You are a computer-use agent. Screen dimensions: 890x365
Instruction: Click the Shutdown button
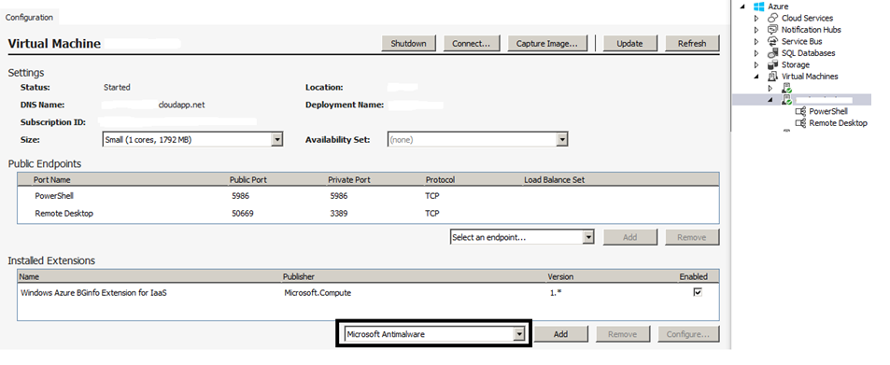point(408,44)
